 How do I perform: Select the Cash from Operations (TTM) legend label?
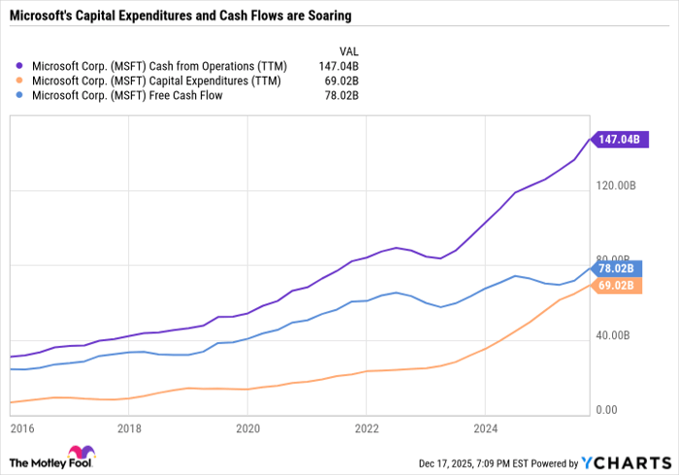[x=156, y=65]
